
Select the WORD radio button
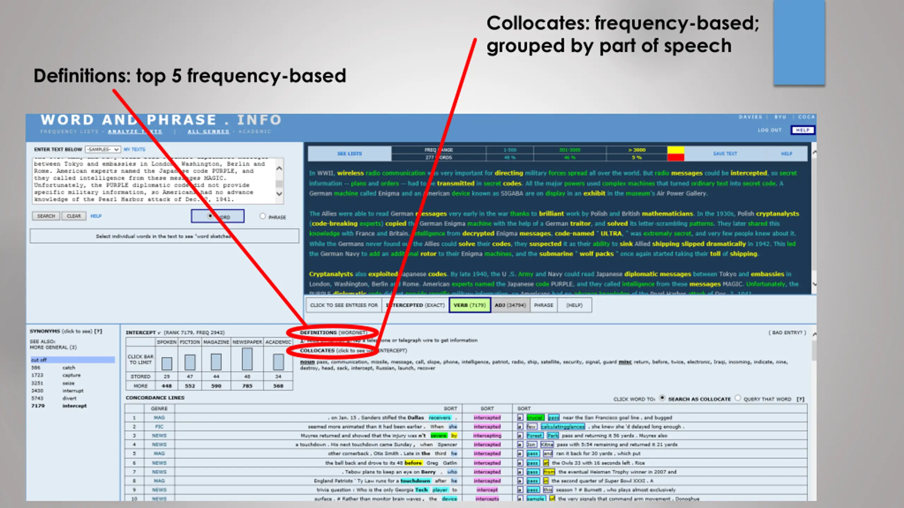click(210, 216)
